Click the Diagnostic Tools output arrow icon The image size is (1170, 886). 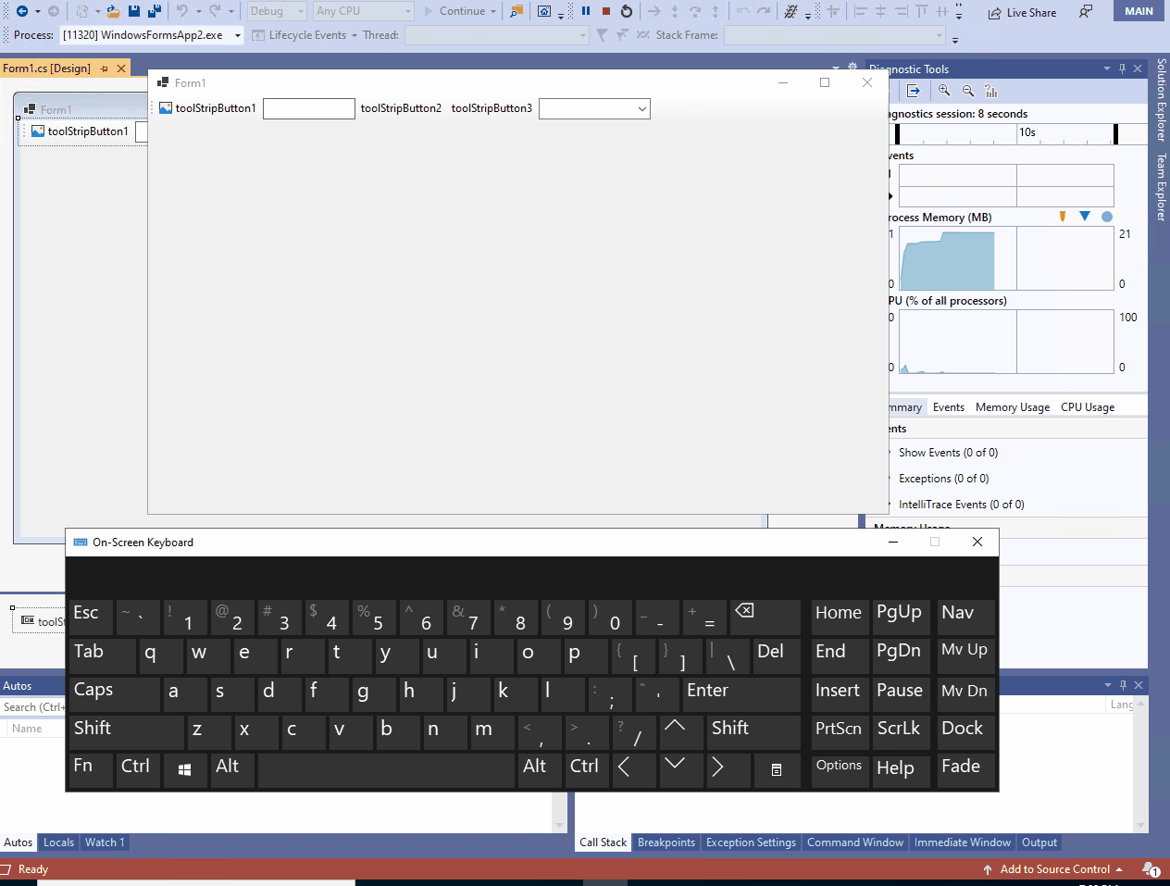tap(914, 91)
